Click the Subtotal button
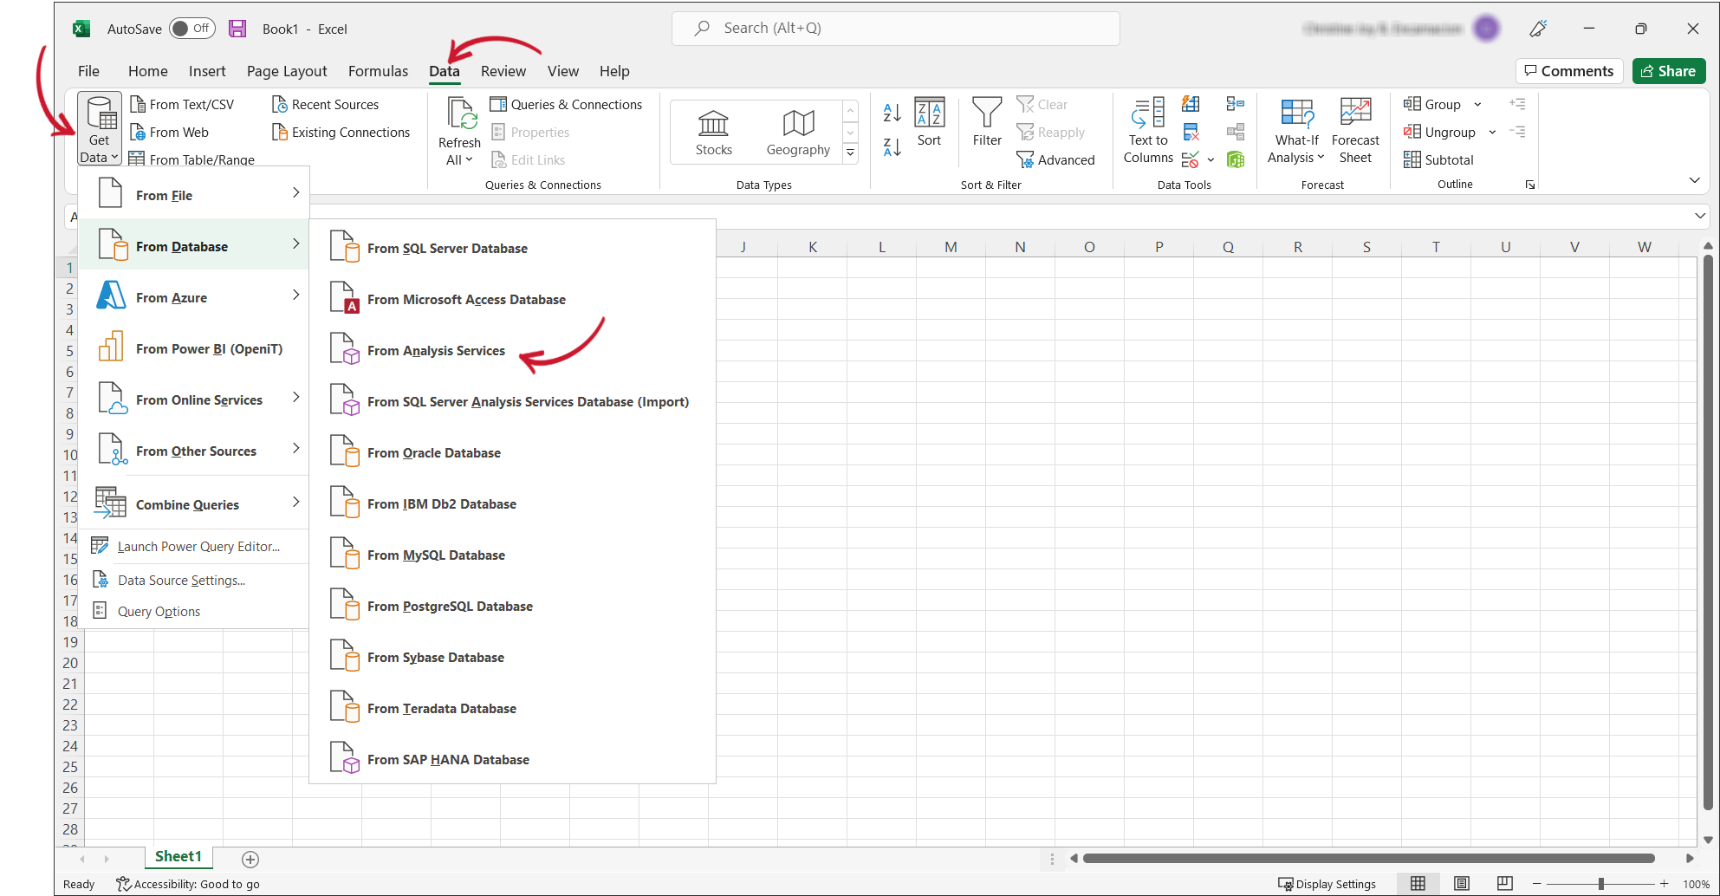This screenshot has height=896, width=1720. coord(1438,159)
